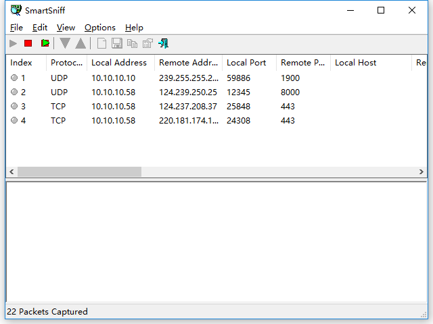The height and width of the screenshot is (324, 433).
Task: Sort by the Remote Address column header
Action: click(x=188, y=63)
